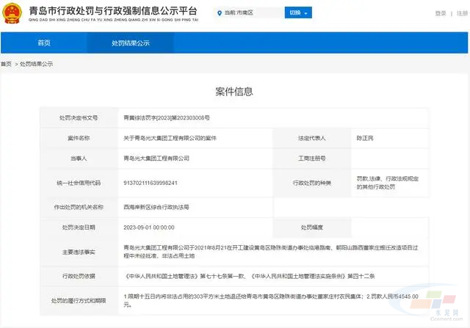This screenshot has height=328, width=470.
Task: Open the 注册 register link
Action: tap(463, 13)
